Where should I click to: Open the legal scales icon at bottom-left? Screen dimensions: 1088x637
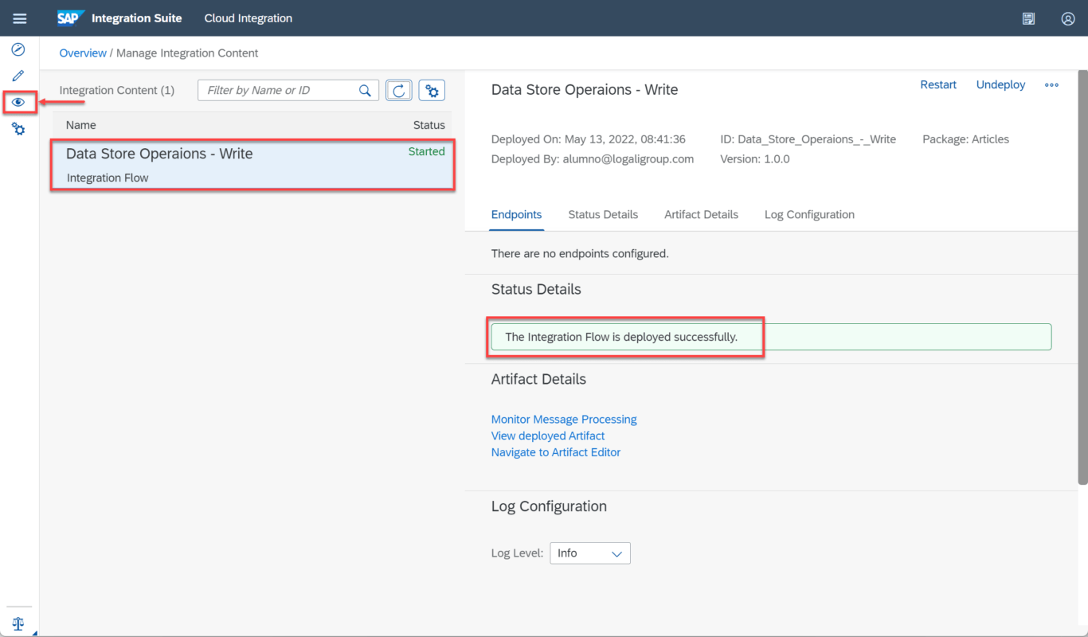(18, 623)
